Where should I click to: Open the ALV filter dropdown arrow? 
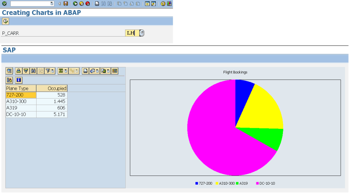tap(53, 71)
